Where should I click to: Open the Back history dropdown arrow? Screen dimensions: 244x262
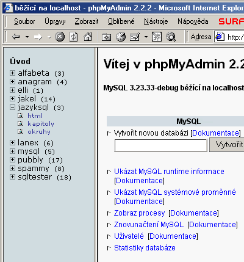(x=27, y=37)
